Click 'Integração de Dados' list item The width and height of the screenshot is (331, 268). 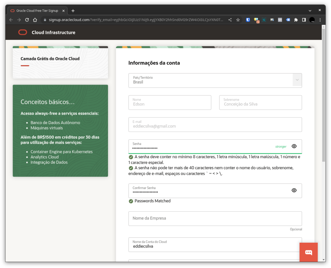[49, 162]
